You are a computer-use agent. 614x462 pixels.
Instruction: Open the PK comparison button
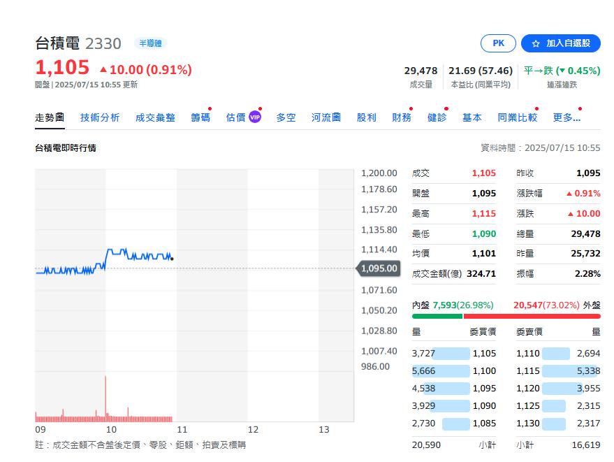tap(498, 43)
